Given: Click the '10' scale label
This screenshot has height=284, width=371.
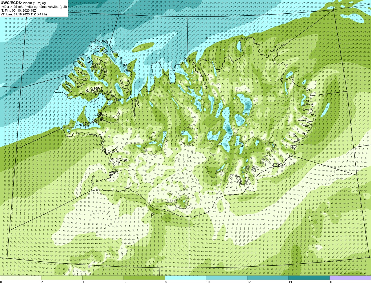Looking at the screenshot, I should 208,282.
